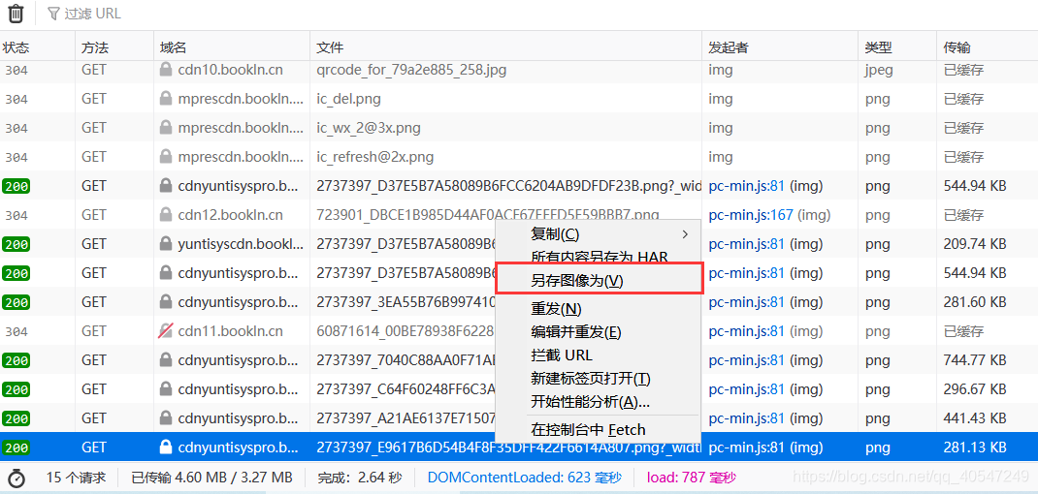This screenshot has width=1038, height=494.
Task: Choose 开始性能分析(A)...
Action: [598, 401]
